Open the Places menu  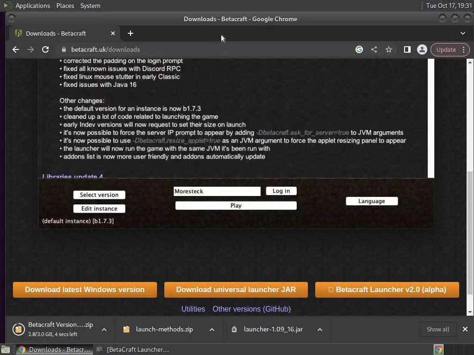pyautogui.click(x=65, y=6)
